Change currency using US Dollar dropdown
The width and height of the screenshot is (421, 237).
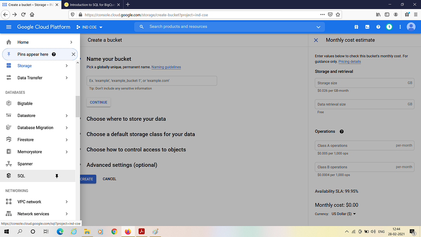point(343,213)
